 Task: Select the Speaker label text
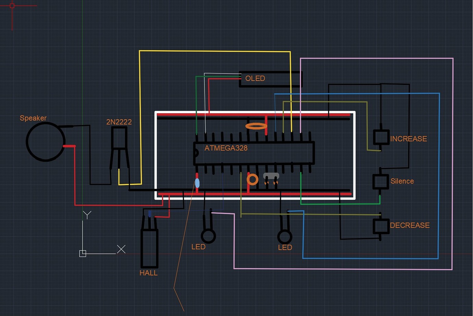[x=33, y=118]
